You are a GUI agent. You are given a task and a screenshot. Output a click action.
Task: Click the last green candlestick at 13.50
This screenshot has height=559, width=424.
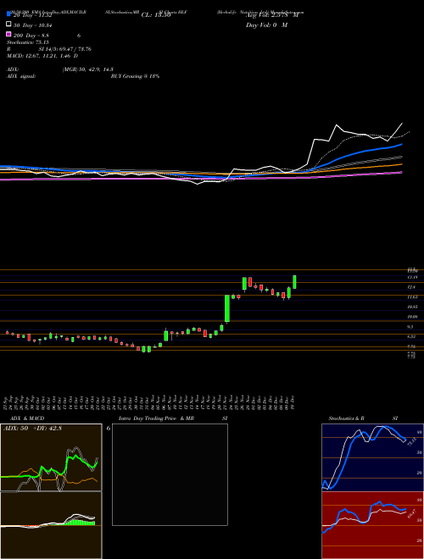pos(294,282)
